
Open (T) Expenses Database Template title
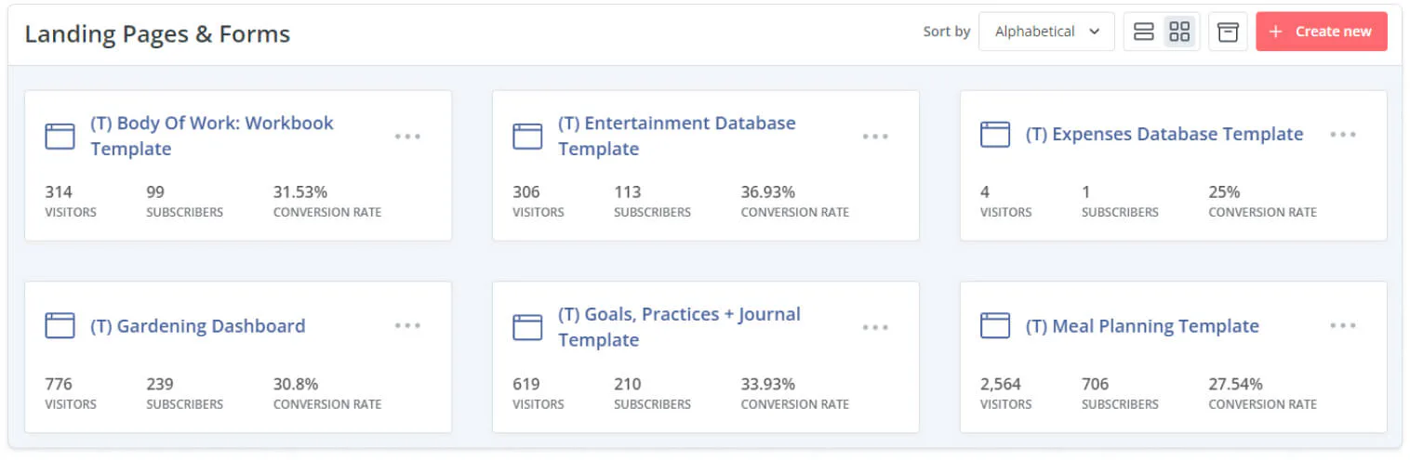(1164, 135)
